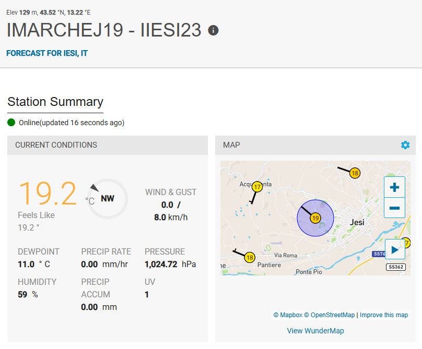Open the Forecast for Iesi, IT link
The width and height of the screenshot is (422, 349).
coord(47,53)
